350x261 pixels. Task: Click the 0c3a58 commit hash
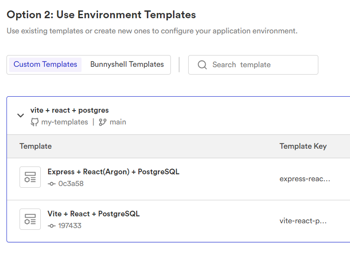[71, 184]
